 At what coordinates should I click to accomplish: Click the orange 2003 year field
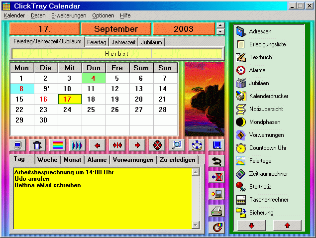click(184, 29)
